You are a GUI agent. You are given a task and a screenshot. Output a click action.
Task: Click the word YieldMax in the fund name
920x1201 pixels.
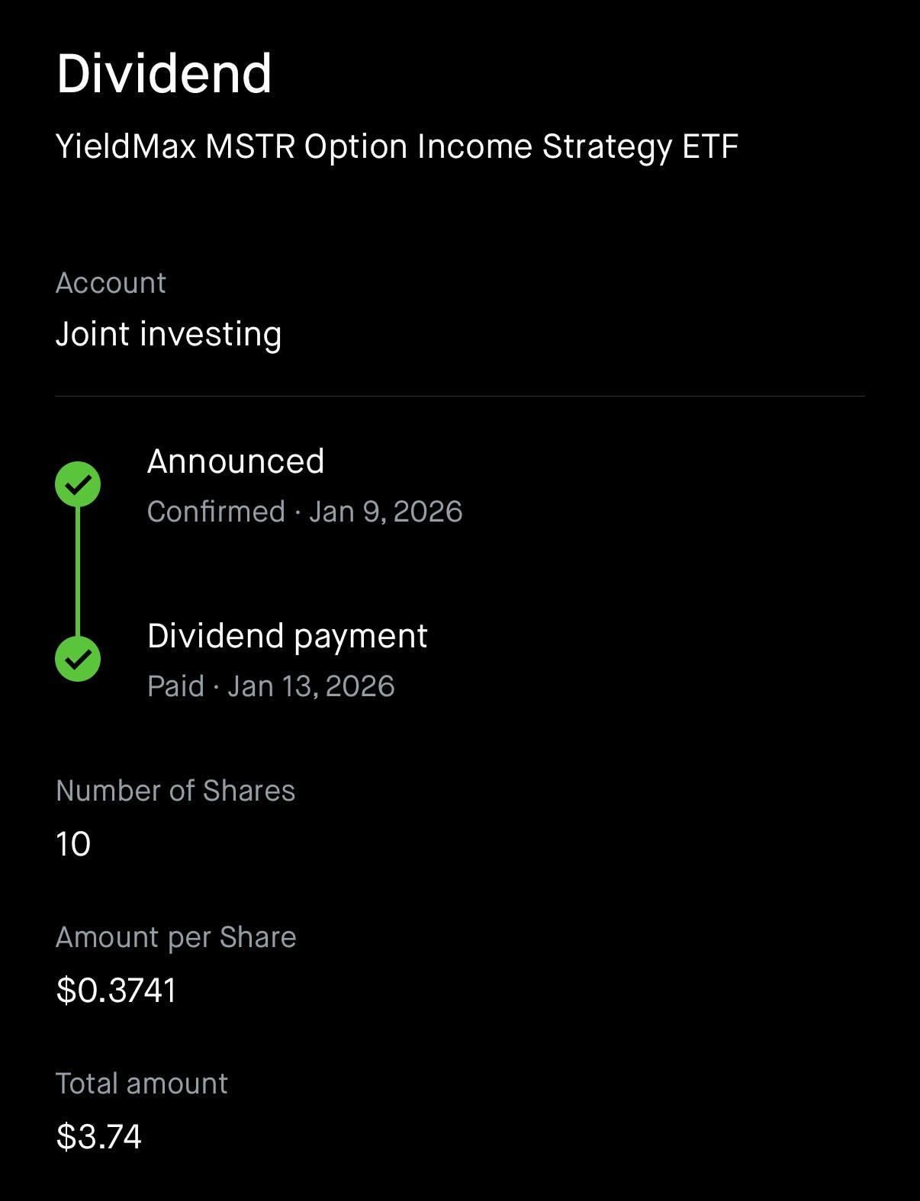click(126, 146)
